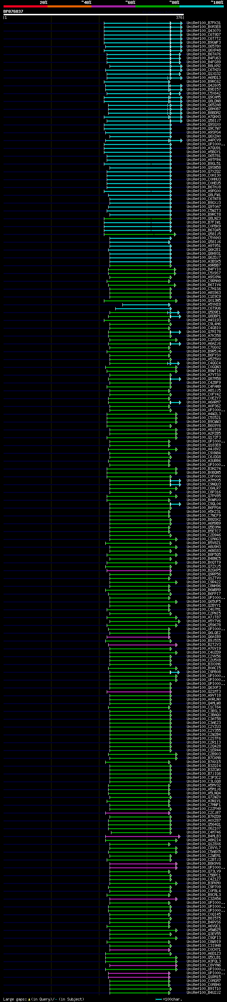Viewport: 227px width, 1002px height.
Task: Click the white query sequence ruler bar
Action: coord(94,14)
